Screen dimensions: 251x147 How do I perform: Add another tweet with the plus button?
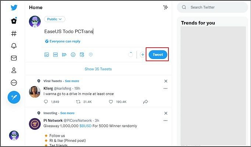pyautogui.click(x=143, y=55)
